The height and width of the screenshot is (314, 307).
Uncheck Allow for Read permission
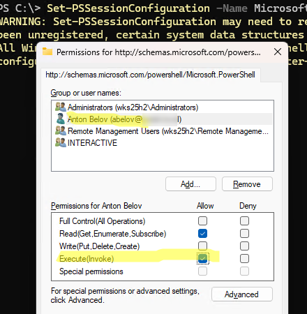coord(202,233)
